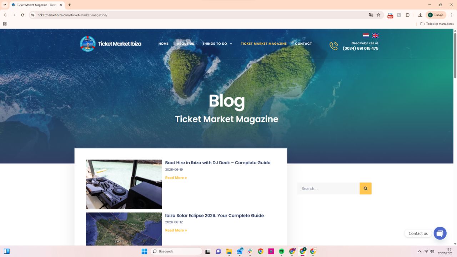Click the 2026-06-19 post date
The image size is (457, 257).
click(x=174, y=170)
